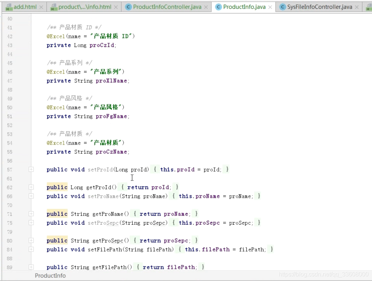The height and width of the screenshot is (281, 372).
Task: Expand the folded getProId method
Action: coord(31,187)
